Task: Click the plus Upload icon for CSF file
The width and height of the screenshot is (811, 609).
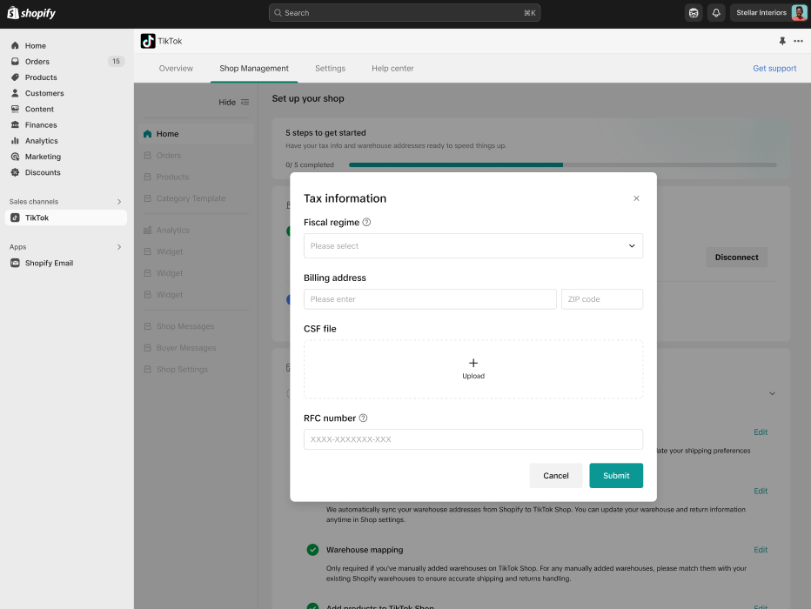Action: click(x=473, y=364)
